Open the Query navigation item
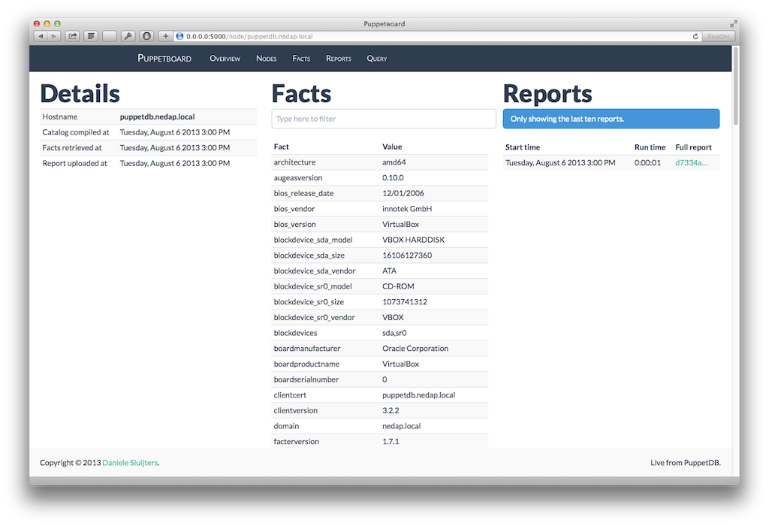 pyautogui.click(x=377, y=59)
